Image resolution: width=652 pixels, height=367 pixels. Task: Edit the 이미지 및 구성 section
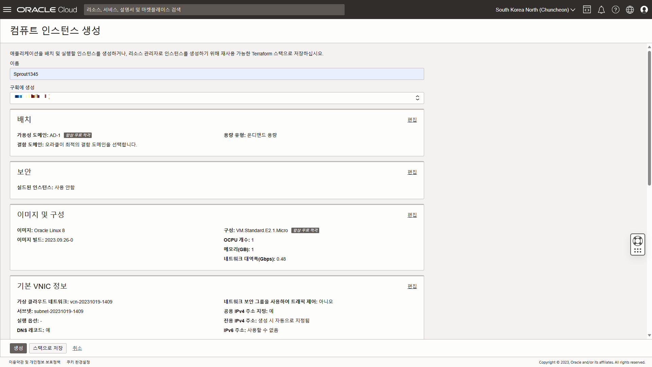coord(412,215)
